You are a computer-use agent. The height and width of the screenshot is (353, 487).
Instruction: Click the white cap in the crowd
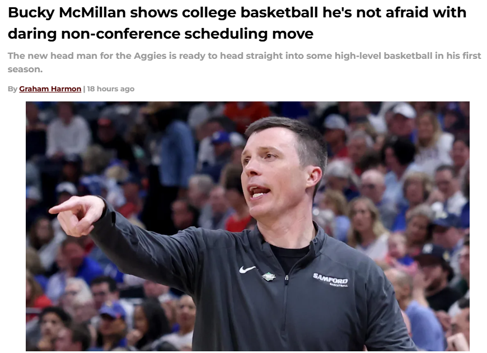tap(404, 110)
